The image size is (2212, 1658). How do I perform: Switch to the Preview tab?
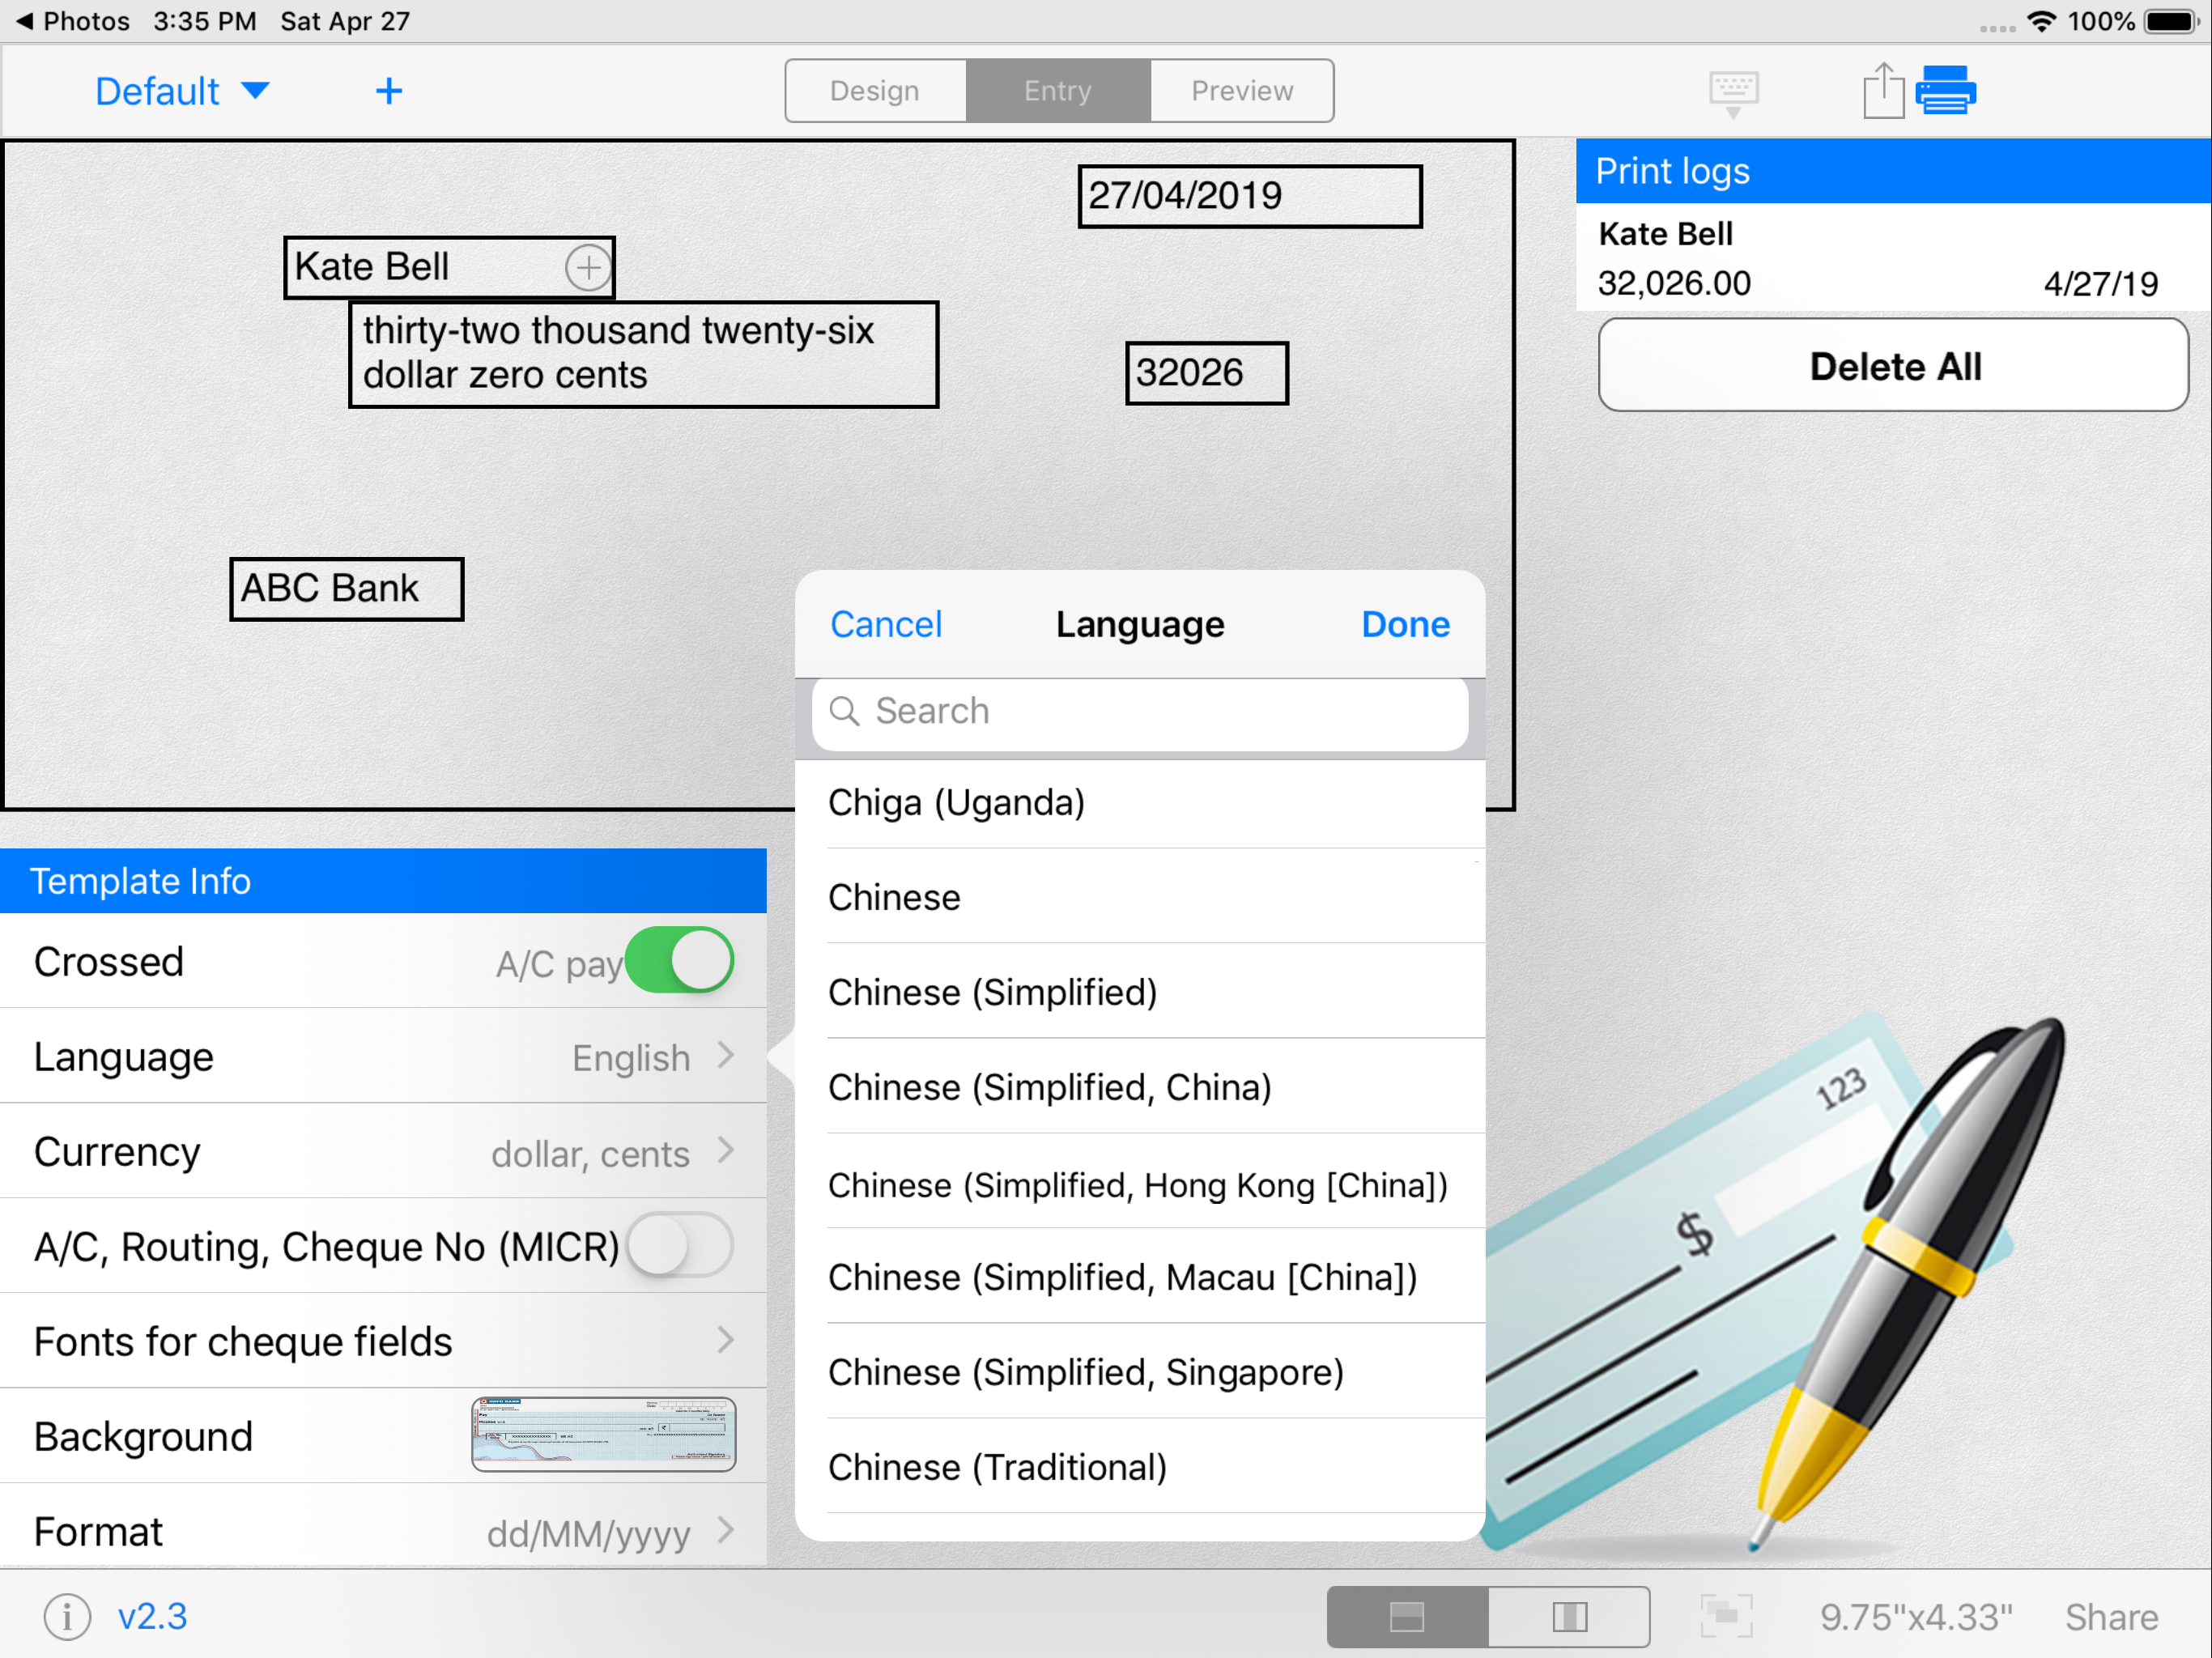(1242, 91)
